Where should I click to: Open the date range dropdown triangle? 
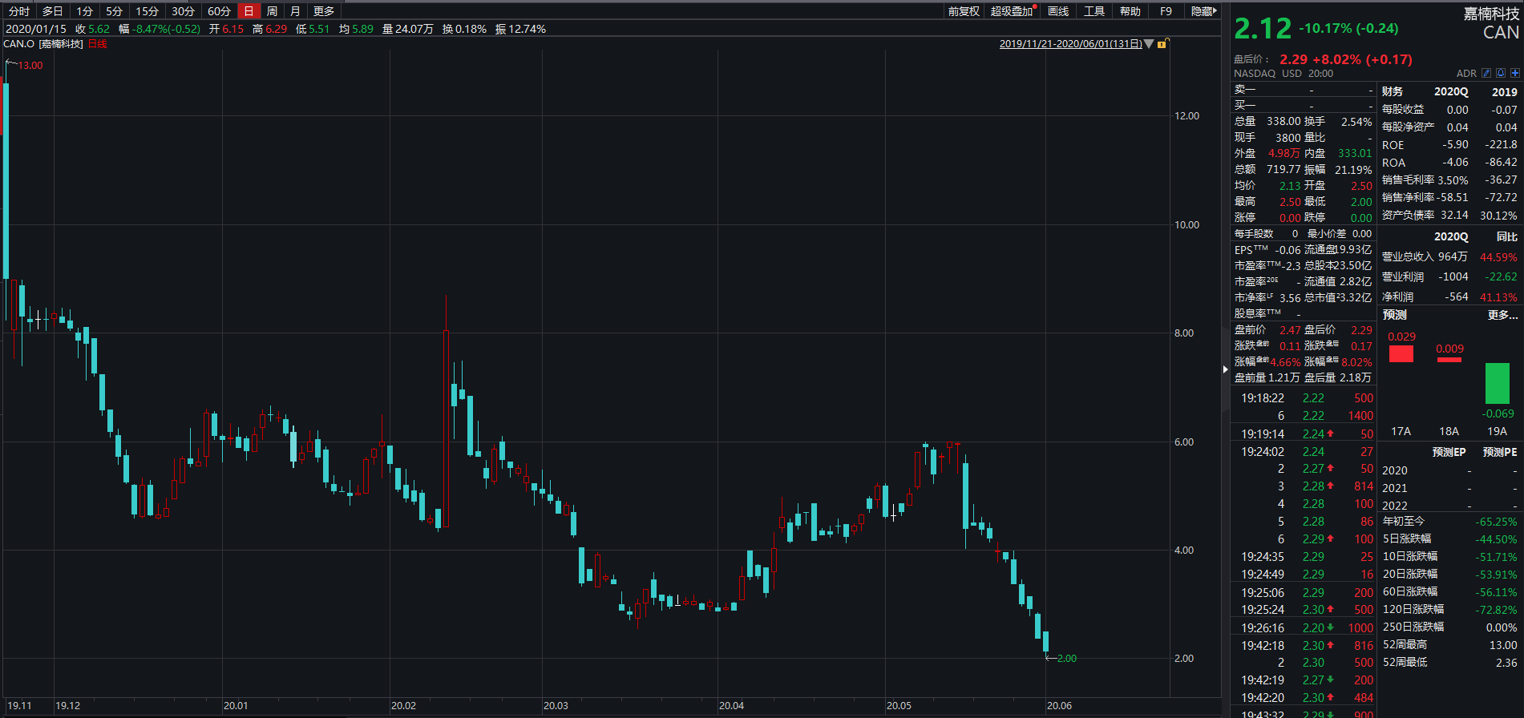click(1149, 44)
